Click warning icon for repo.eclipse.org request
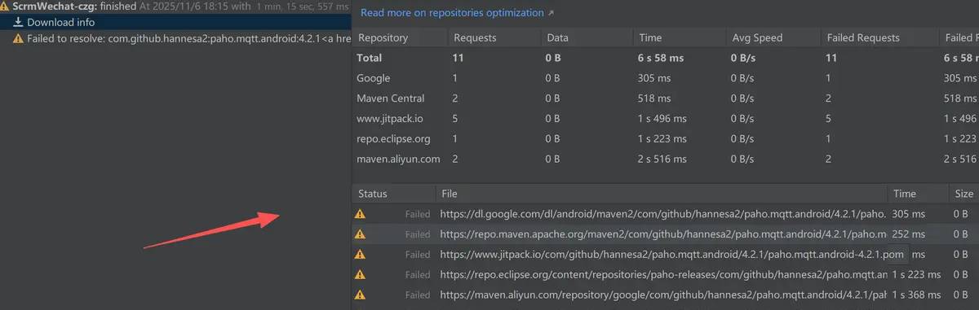 point(360,274)
